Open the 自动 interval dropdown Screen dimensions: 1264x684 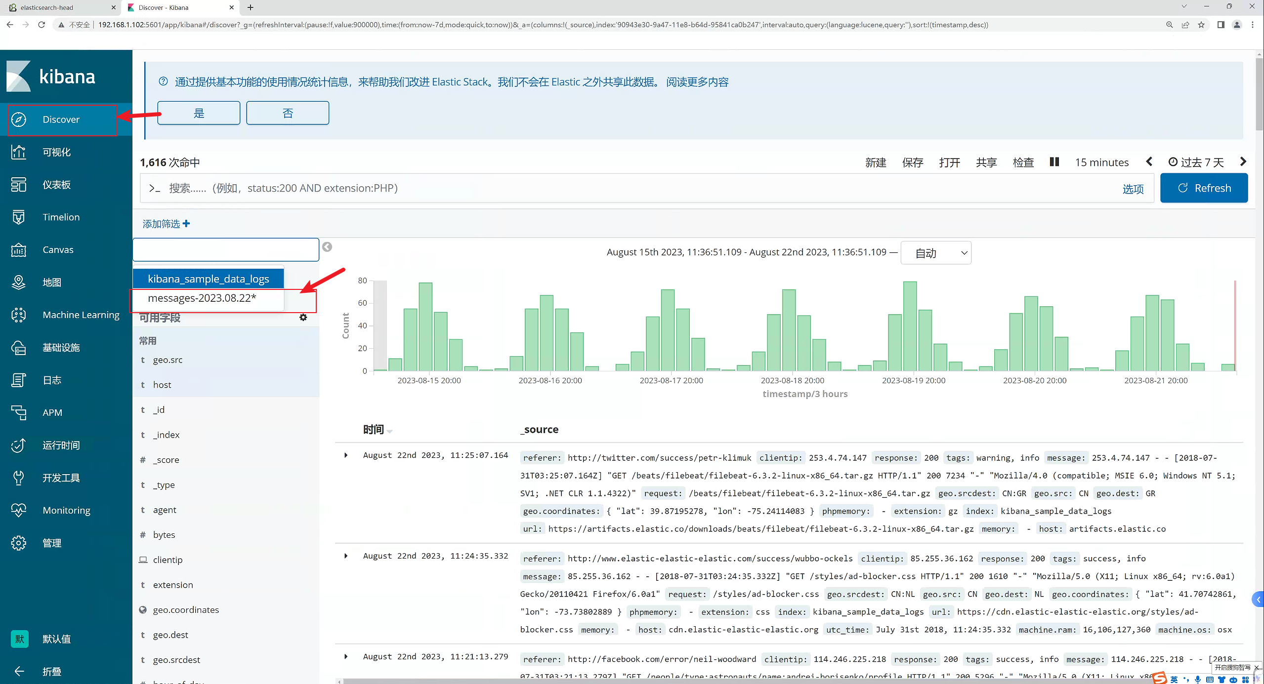point(936,253)
